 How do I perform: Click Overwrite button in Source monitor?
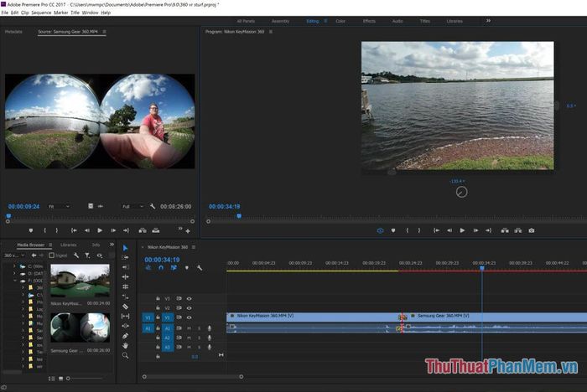click(156, 230)
